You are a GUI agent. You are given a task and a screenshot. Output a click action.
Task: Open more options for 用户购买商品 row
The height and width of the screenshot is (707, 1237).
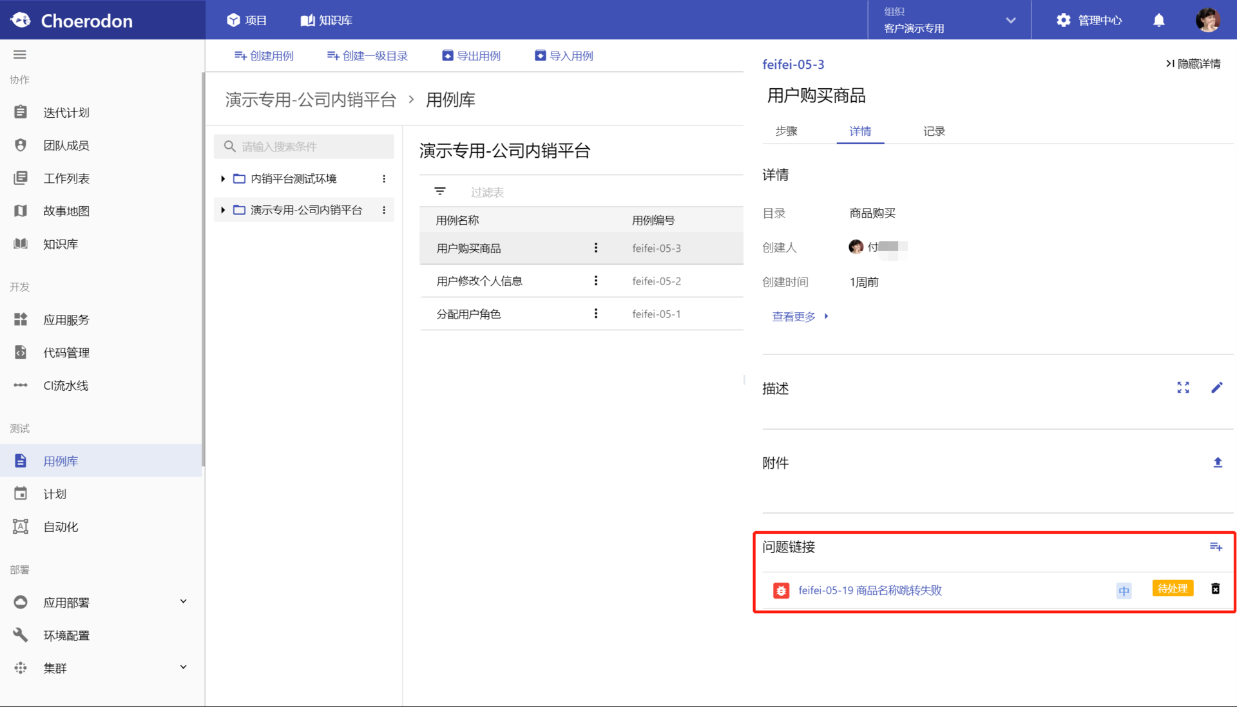[x=596, y=248]
